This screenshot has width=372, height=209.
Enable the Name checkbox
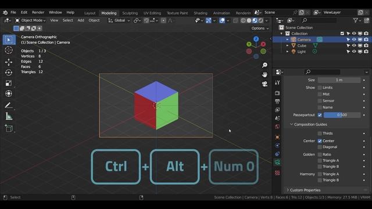point(320,107)
